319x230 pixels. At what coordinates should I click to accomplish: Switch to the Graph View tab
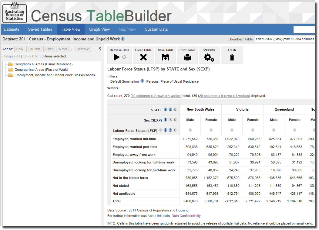click(99, 29)
